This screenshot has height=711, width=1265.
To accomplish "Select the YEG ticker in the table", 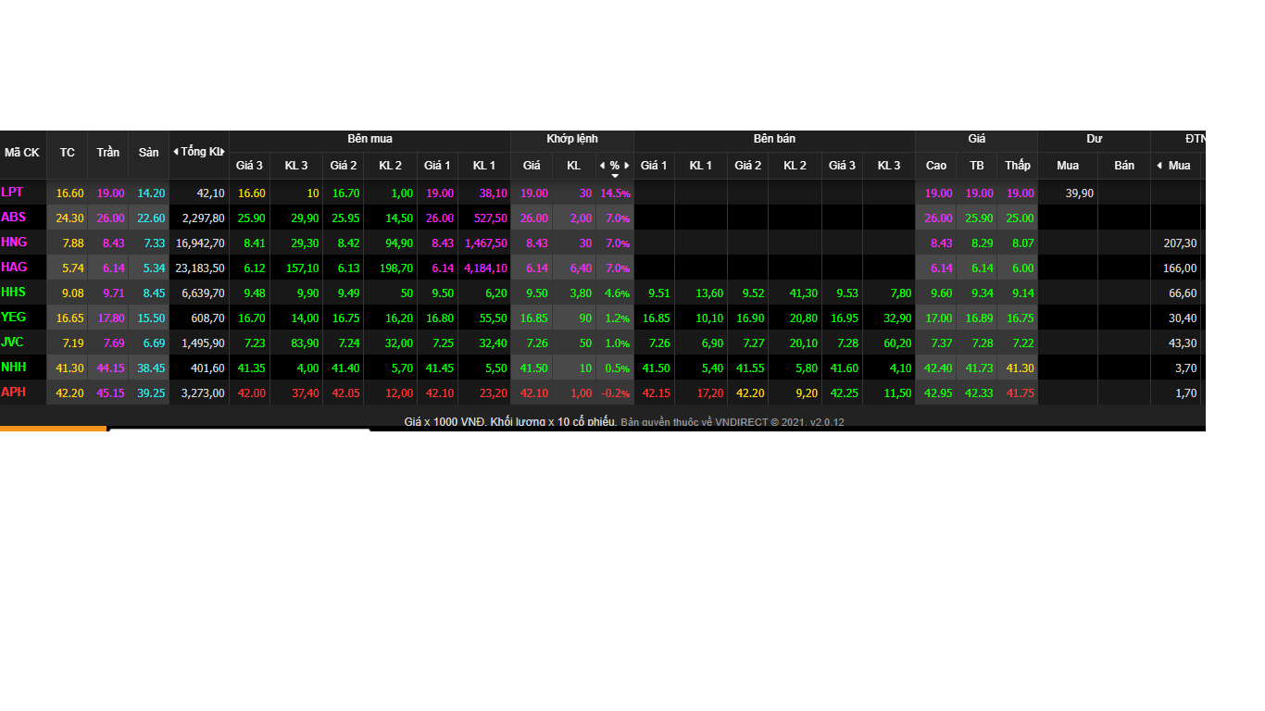I will click(x=13, y=317).
